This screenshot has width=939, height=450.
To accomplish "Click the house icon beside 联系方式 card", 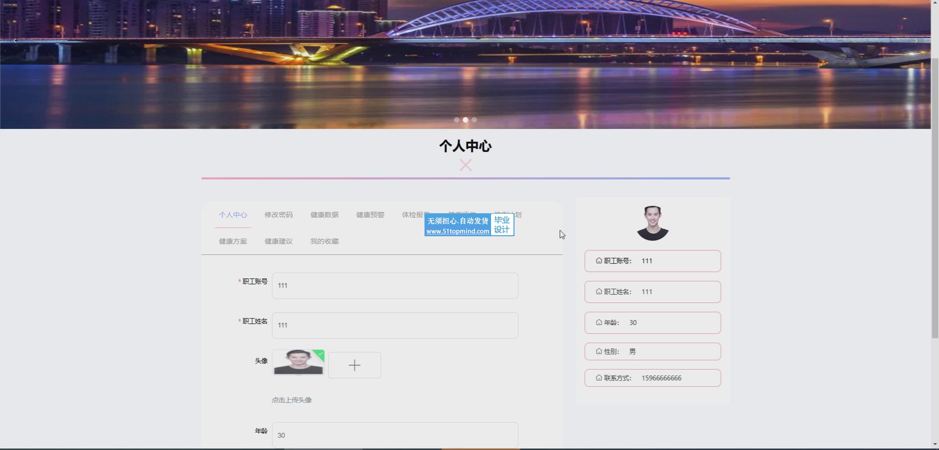I will tap(599, 378).
